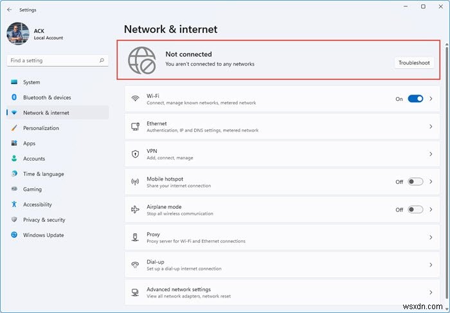450x313 pixels.
Task: Switch on Airplane mode toggle
Action: pyautogui.click(x=415, y=210)
